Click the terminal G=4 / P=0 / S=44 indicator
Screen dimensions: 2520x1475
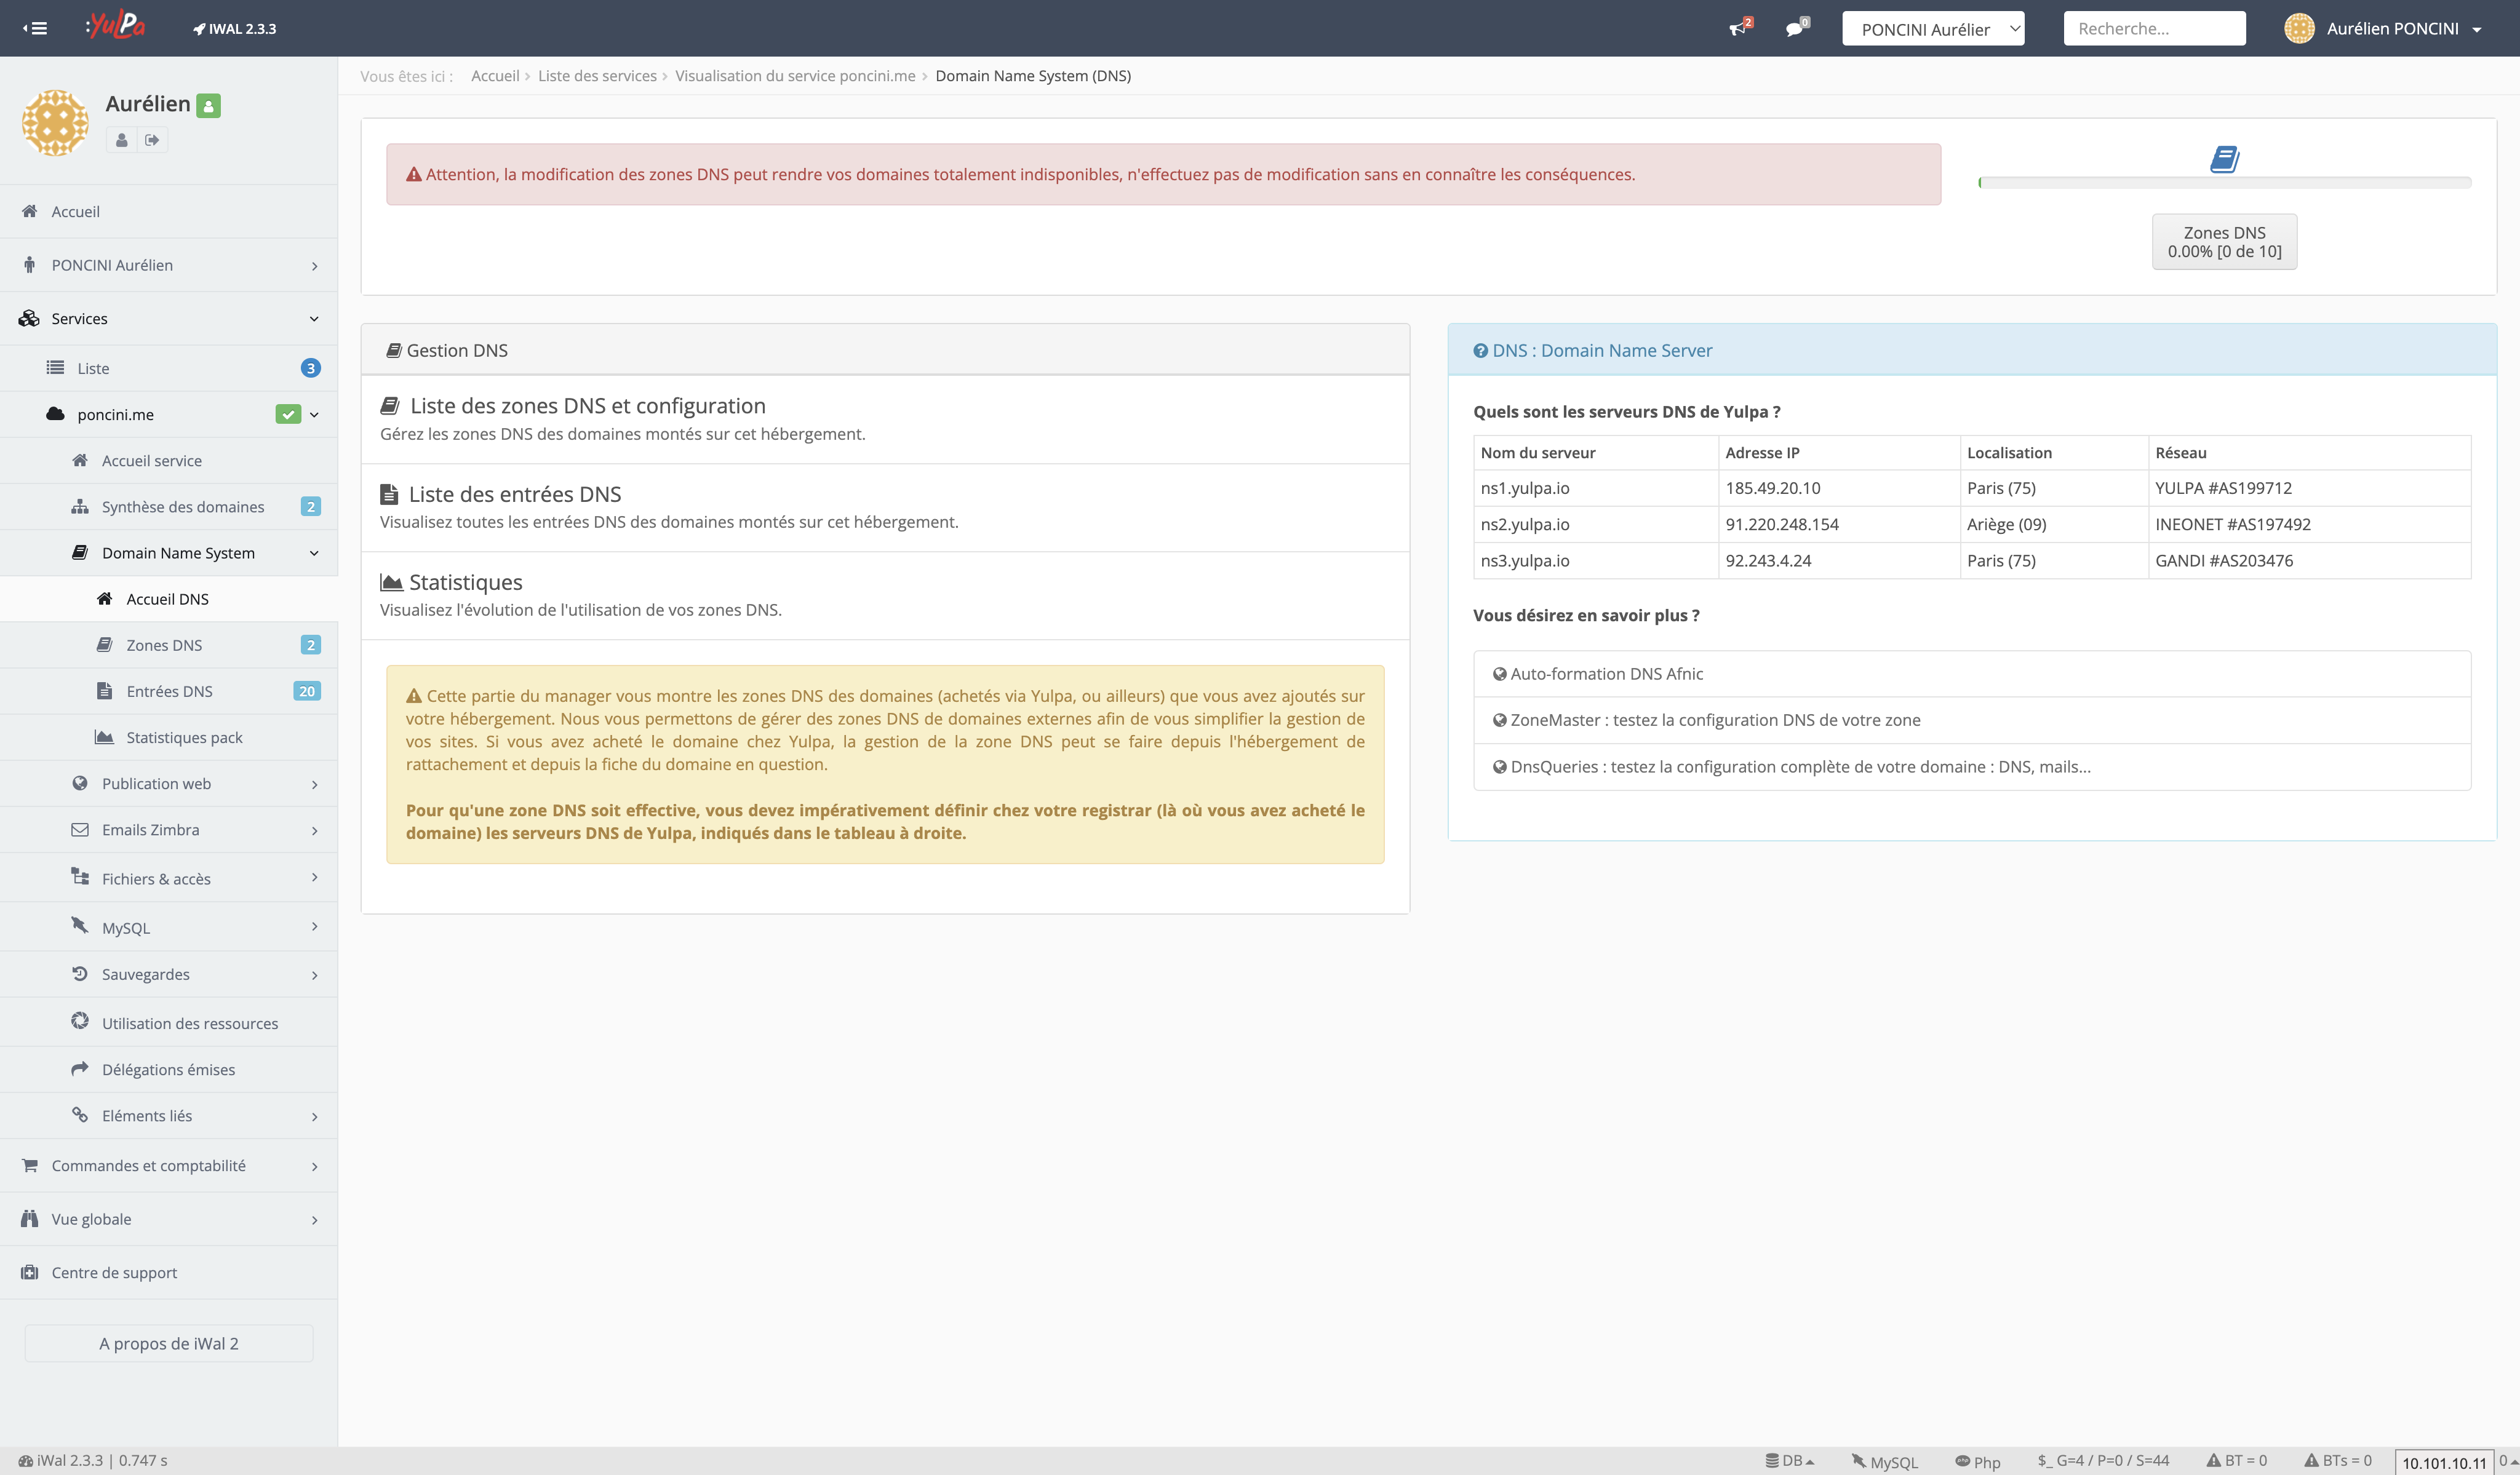click(2103, 1460)
